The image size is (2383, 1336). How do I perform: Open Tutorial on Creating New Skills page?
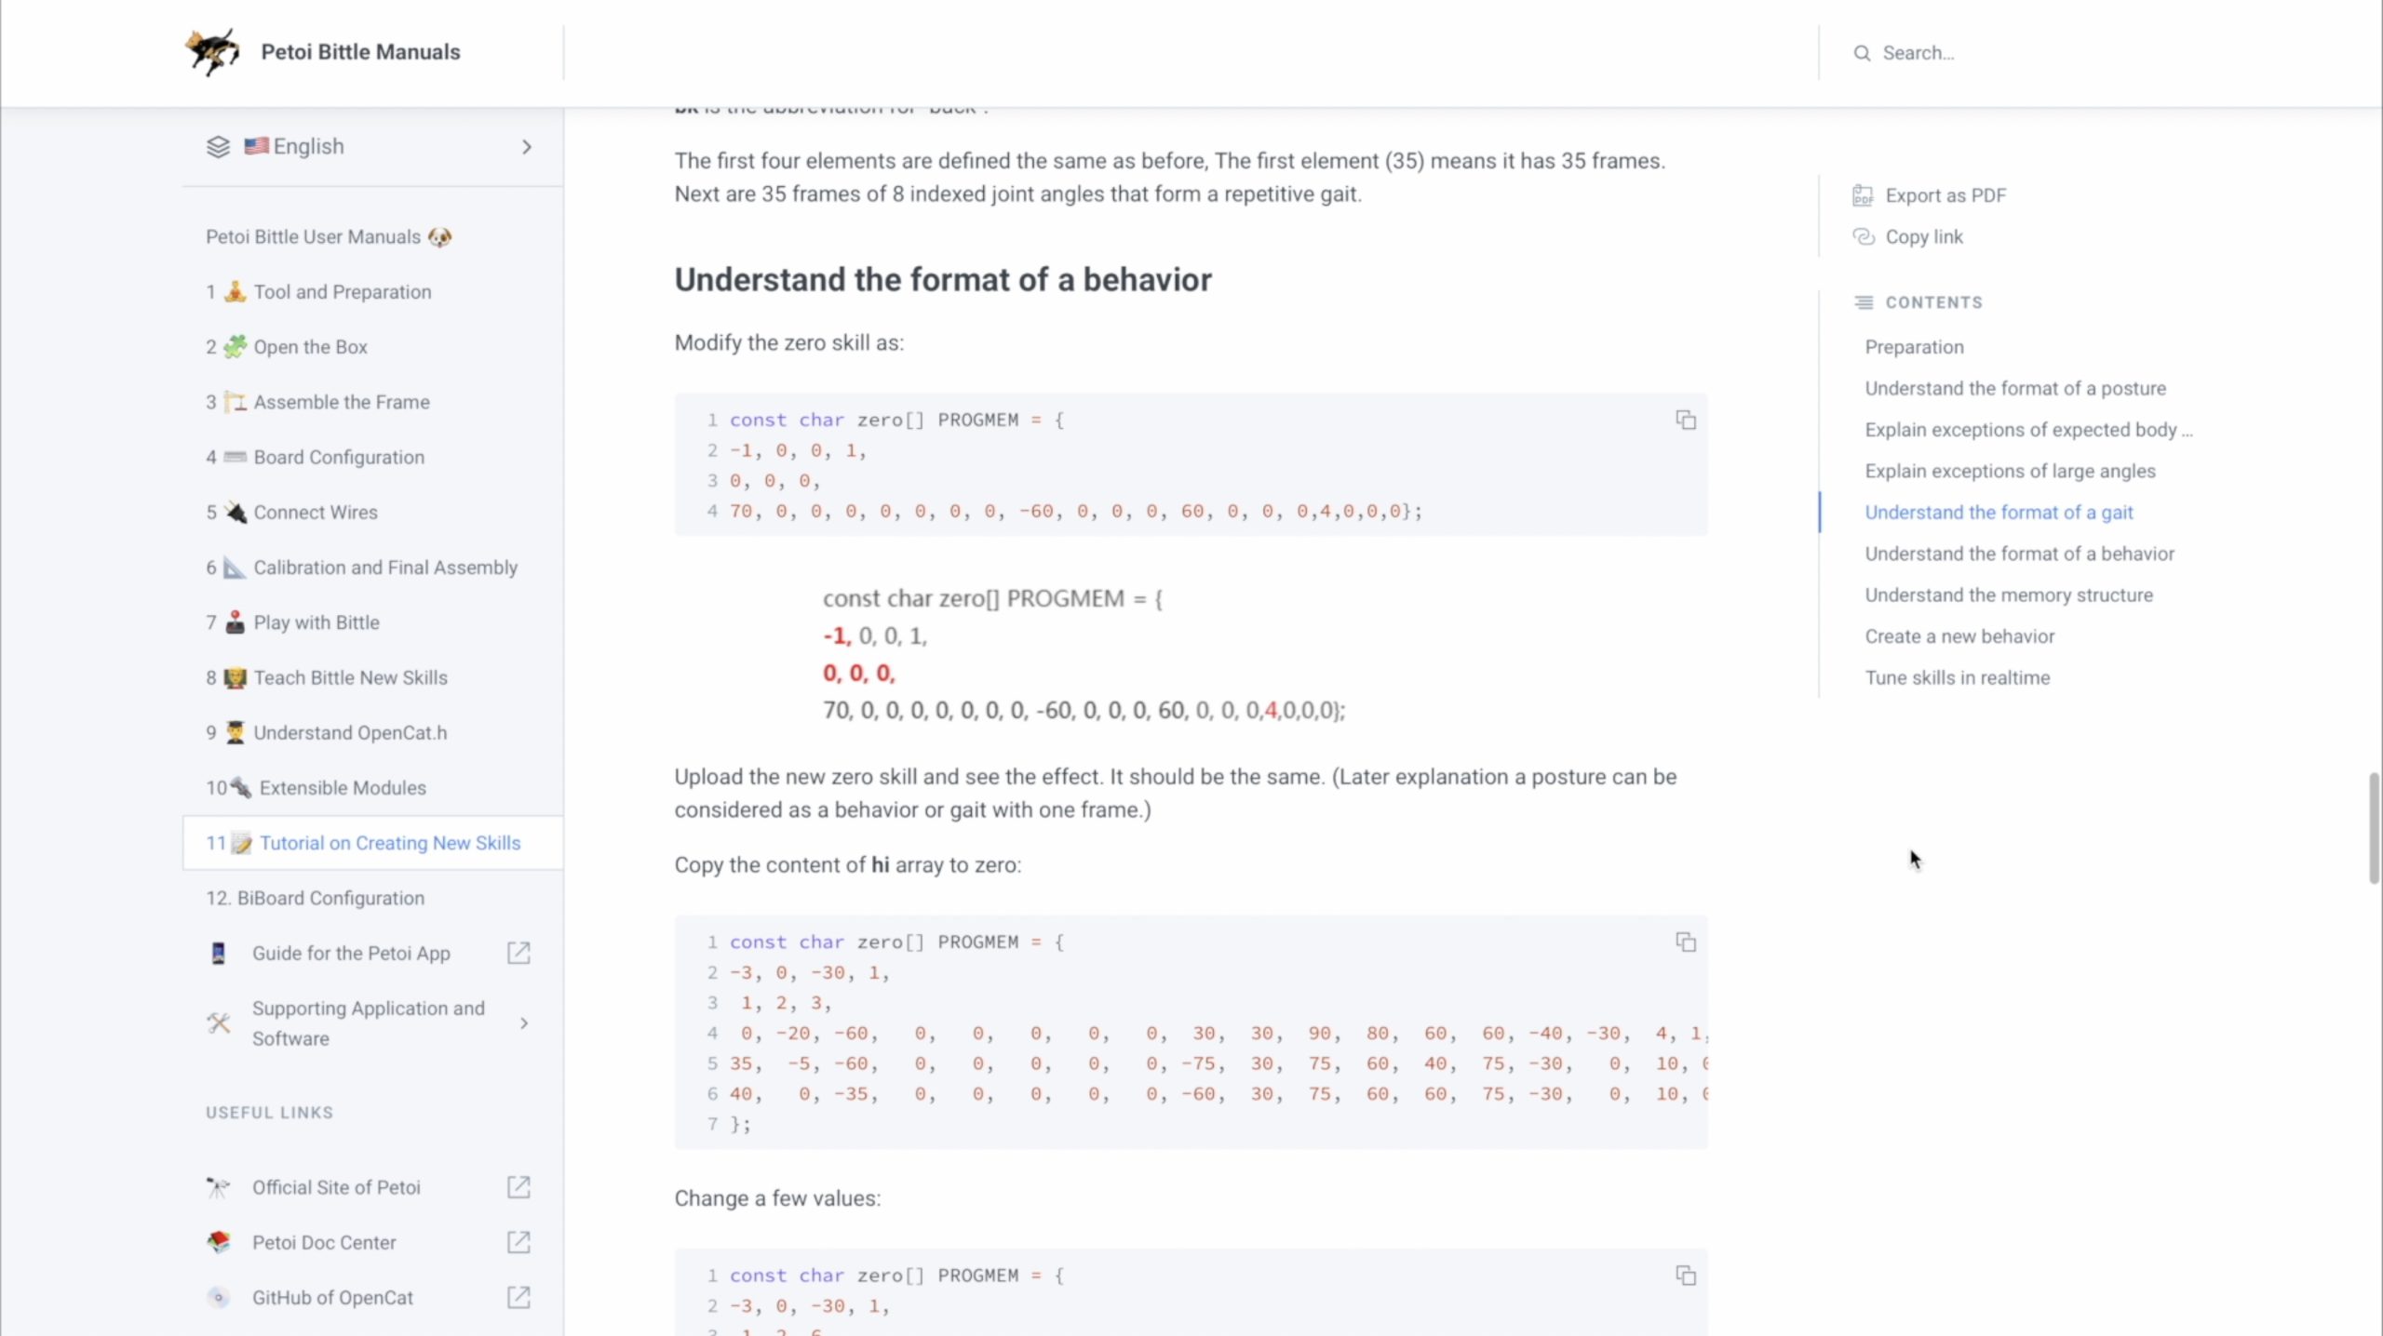389,843
